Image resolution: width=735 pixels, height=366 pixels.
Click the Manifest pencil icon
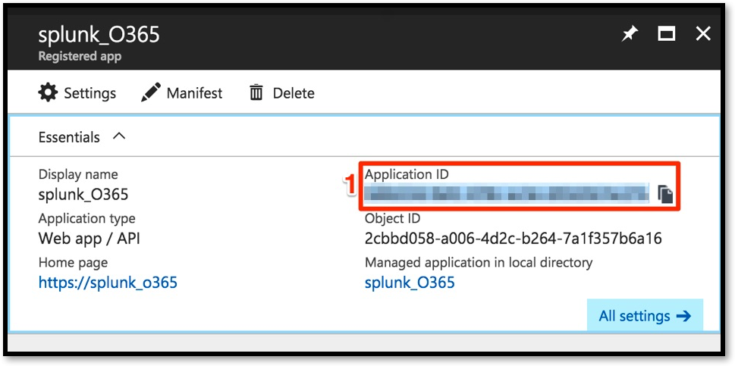151,92
